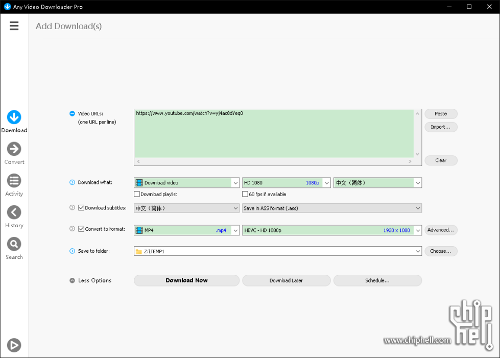Click the Paste button

[x=441, y=114]
